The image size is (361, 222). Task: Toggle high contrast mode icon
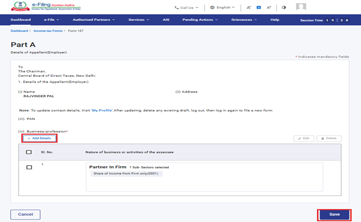click(284, 8)
